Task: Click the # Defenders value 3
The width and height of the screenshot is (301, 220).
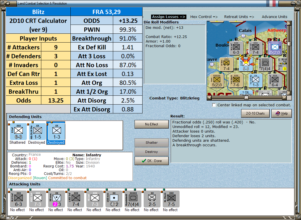Action: (56, 56)
